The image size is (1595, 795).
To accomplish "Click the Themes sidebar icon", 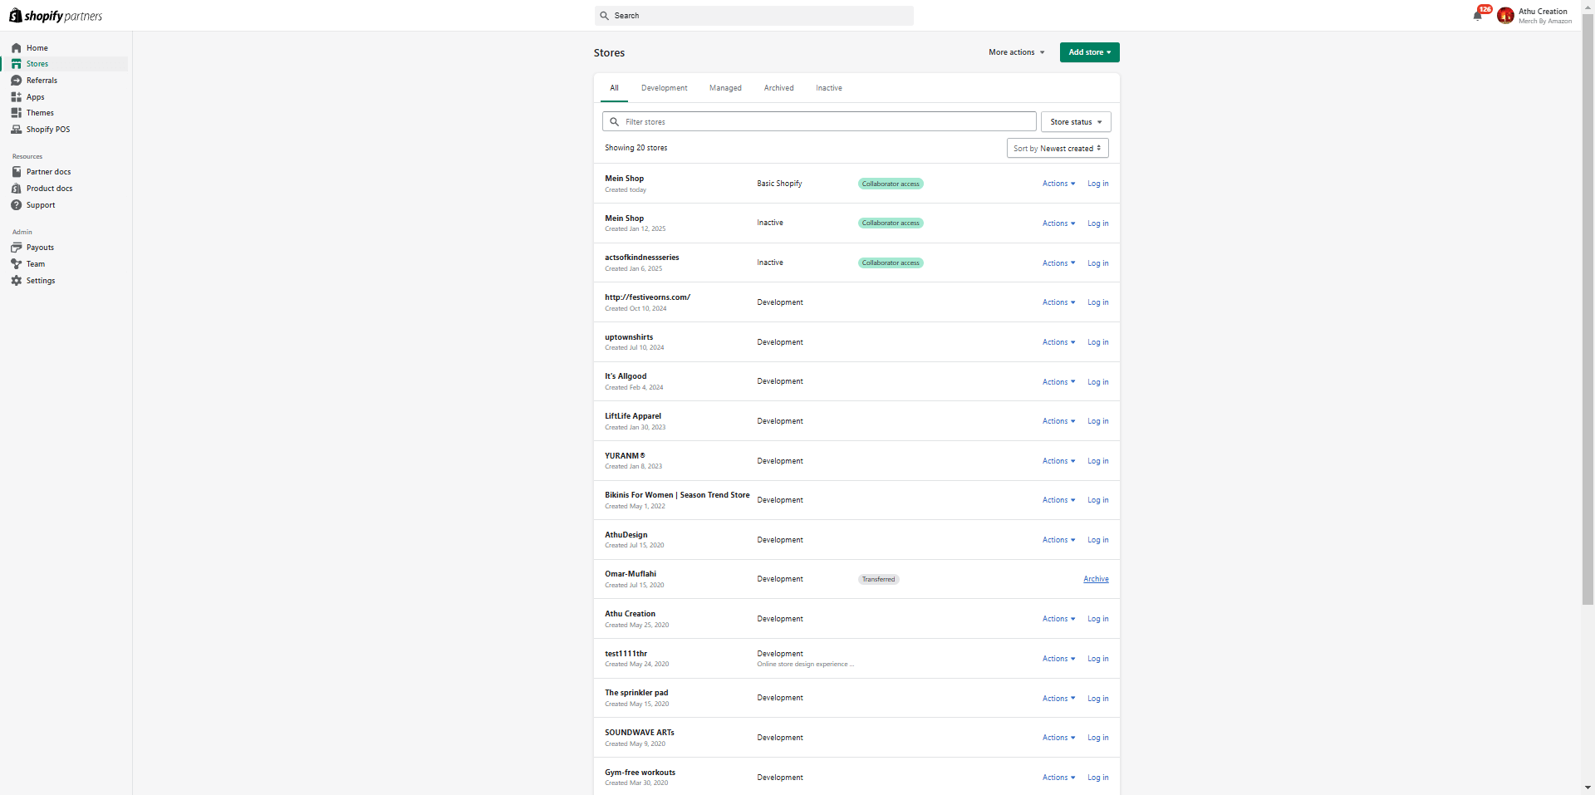I will [17, 113].
